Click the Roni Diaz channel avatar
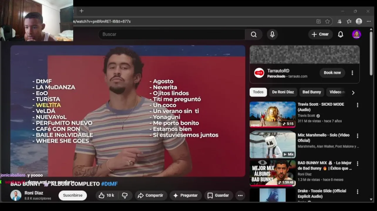377x211 pixels. (16, 195)
